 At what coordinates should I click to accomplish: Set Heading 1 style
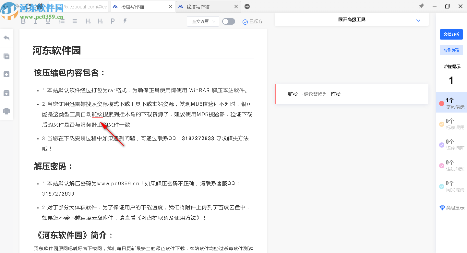pos(88,21)
